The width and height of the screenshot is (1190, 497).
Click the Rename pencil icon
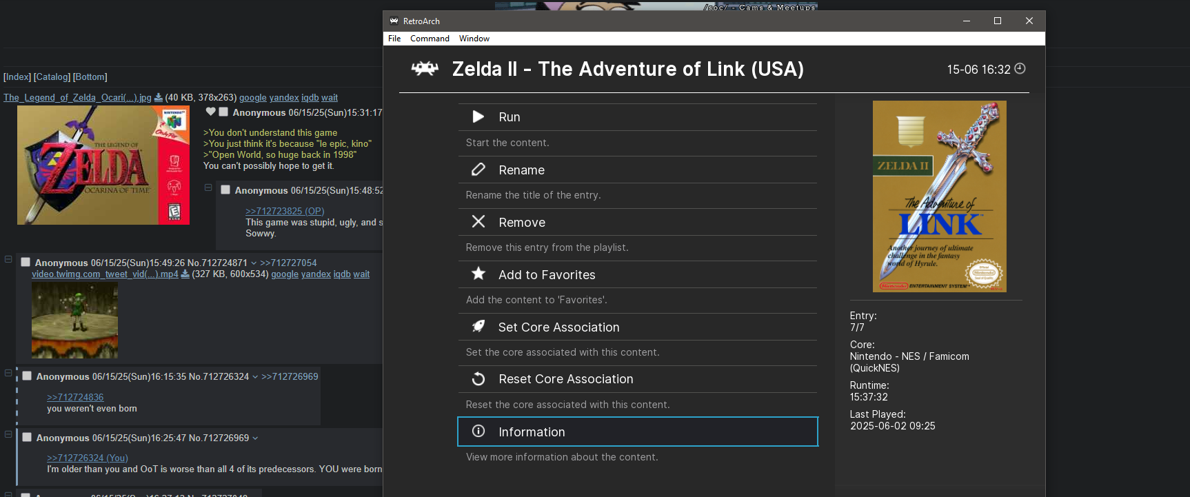click(478, 170)
